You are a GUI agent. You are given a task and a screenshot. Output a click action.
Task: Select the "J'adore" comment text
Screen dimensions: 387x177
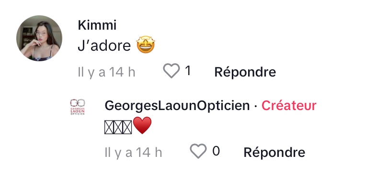pyautogui.click(x=104, y=45)
